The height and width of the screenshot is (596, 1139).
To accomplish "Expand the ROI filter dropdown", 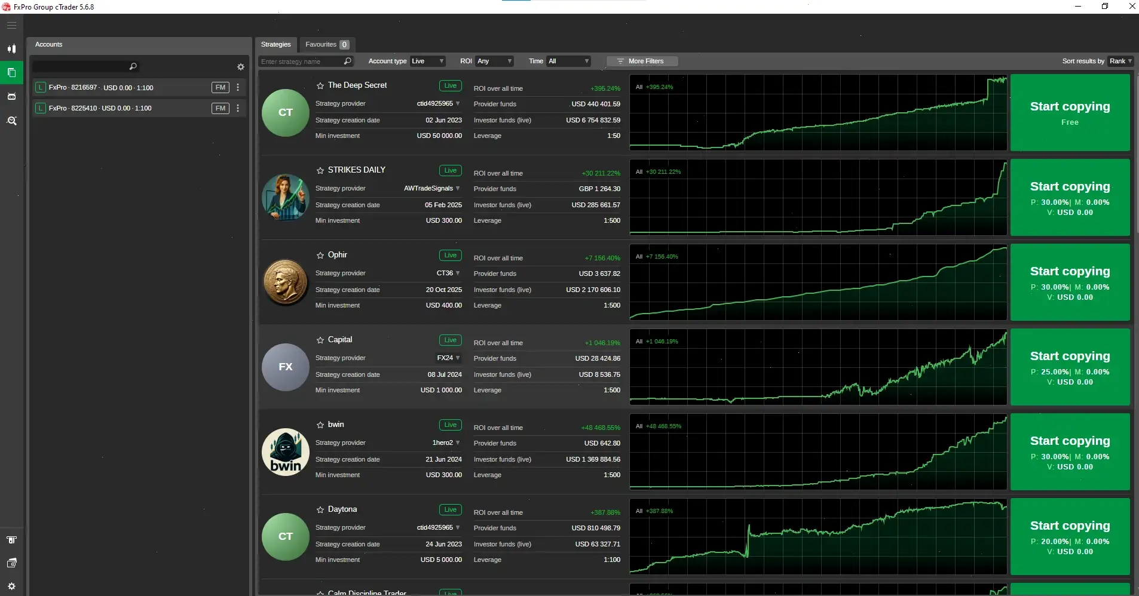I will point(495,61).
